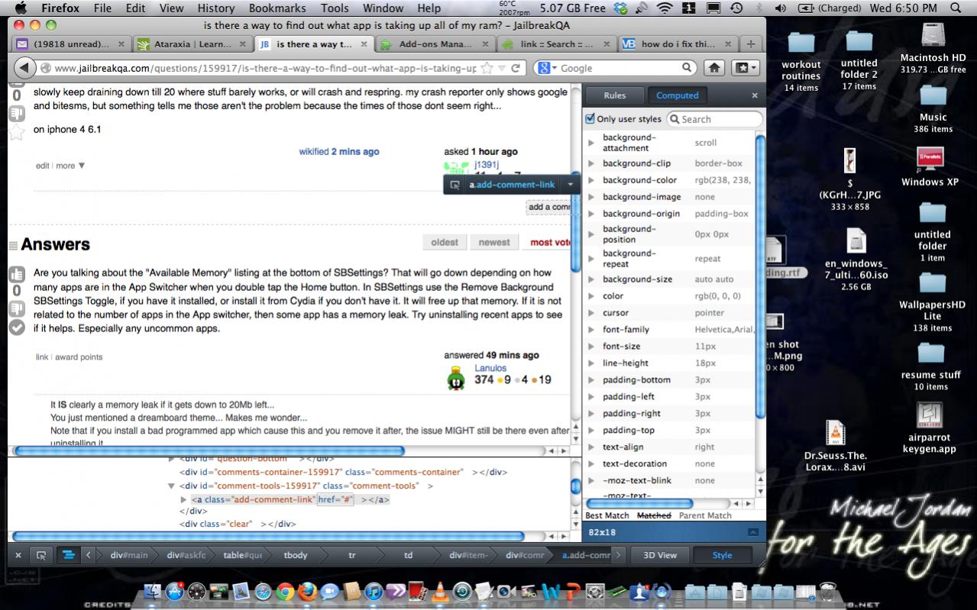Click the award points link
Viewport: 977px width, 610px height.
coord(79,357)
